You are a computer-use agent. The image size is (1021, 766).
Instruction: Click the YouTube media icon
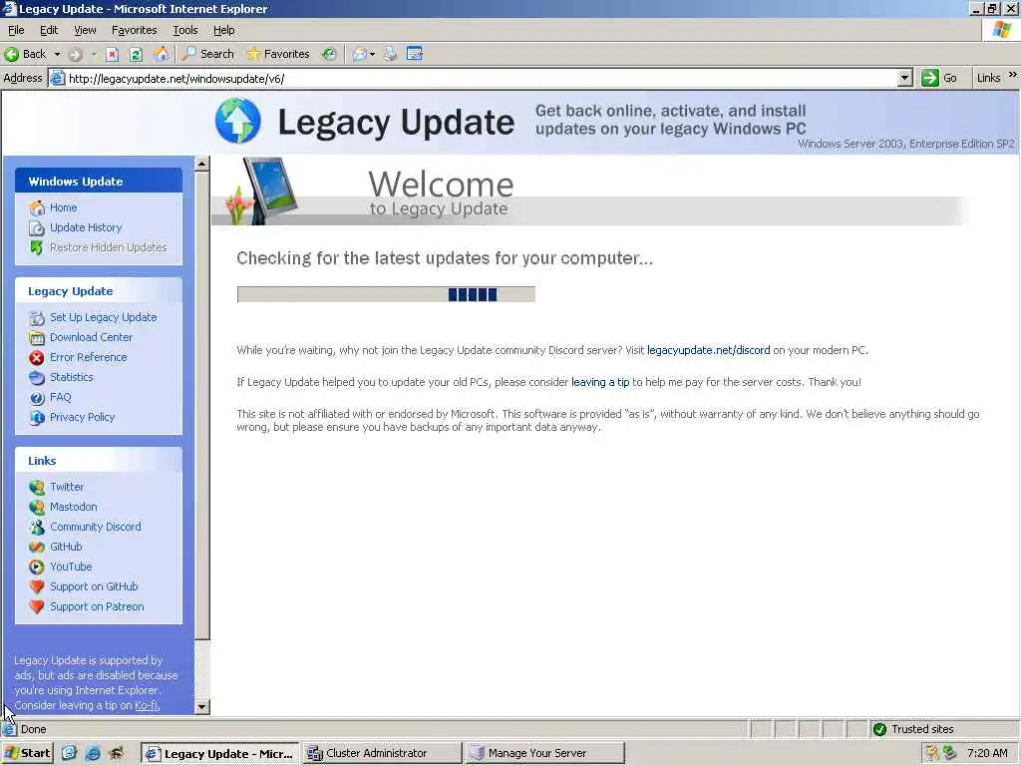37,568
